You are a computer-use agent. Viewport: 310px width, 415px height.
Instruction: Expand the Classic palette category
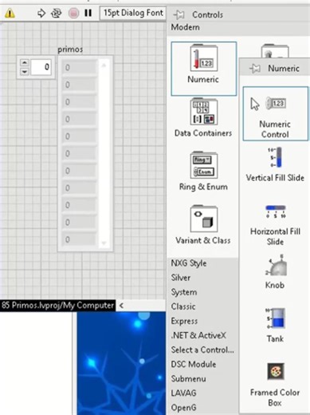click(183, 306)
